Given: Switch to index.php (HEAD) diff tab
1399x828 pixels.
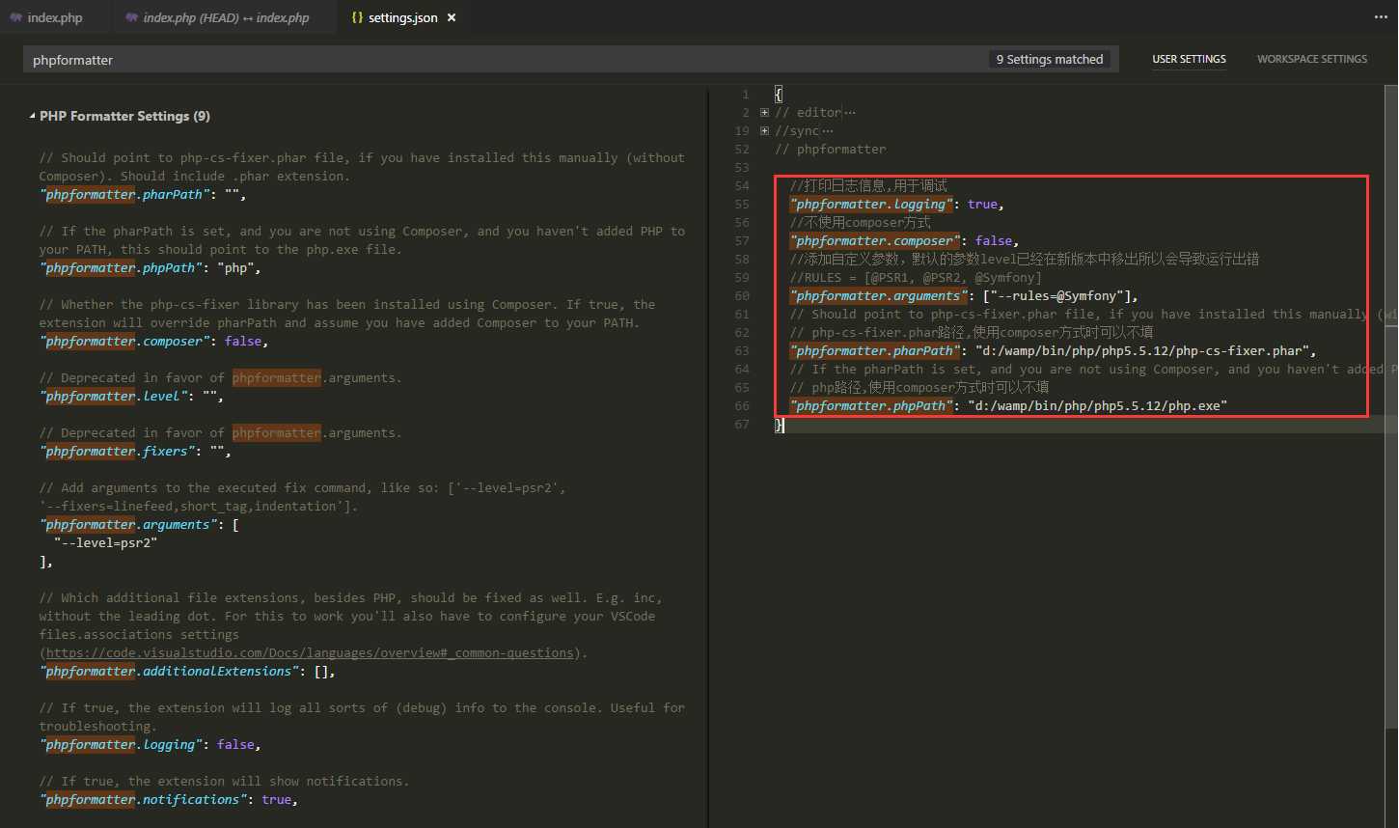Looking at the screenshot, I should (224, 17).
